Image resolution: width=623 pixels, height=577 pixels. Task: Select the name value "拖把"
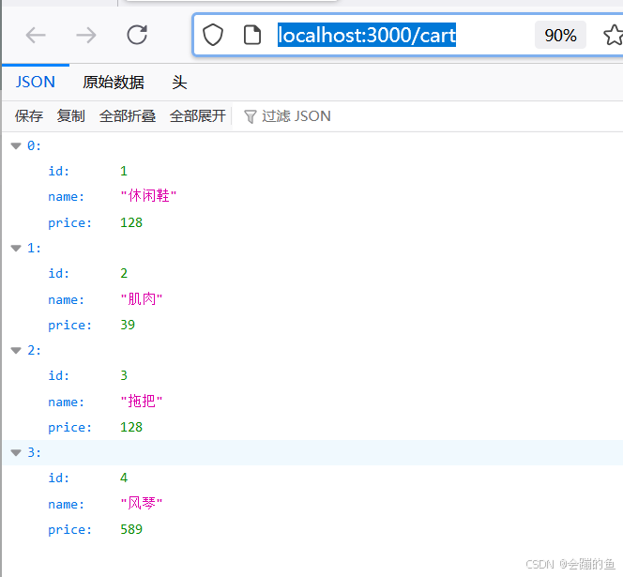(x=142, y=401)
